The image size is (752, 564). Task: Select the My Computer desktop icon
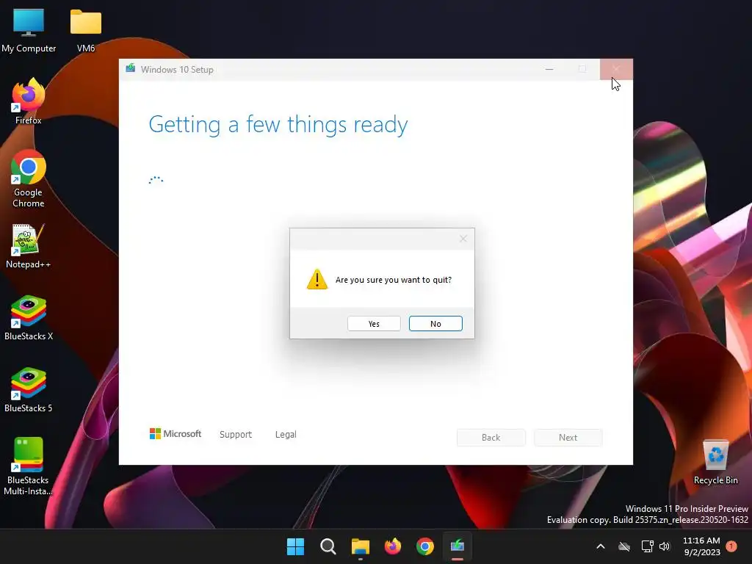[x=29, y=30]
